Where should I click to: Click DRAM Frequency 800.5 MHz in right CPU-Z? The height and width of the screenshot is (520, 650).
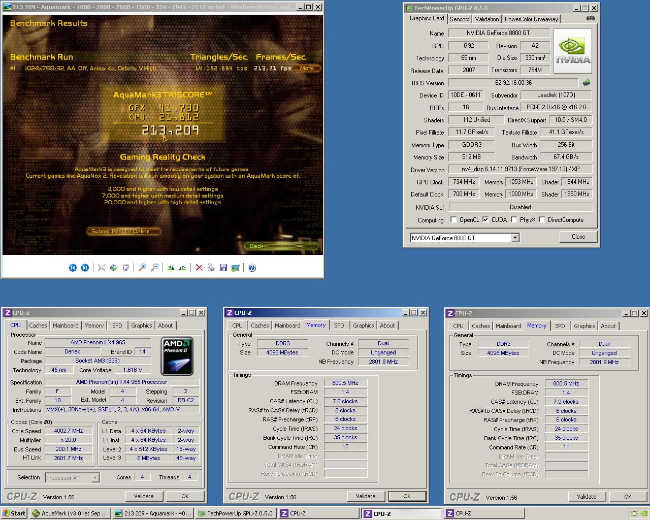[566, 383]
